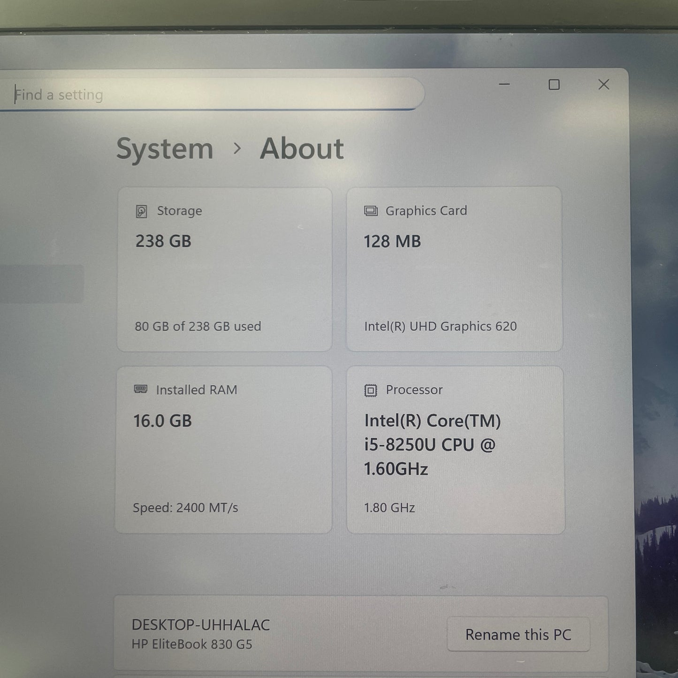Click the About breadcrumb title
The image size is (678, 678).
[302, 149]
